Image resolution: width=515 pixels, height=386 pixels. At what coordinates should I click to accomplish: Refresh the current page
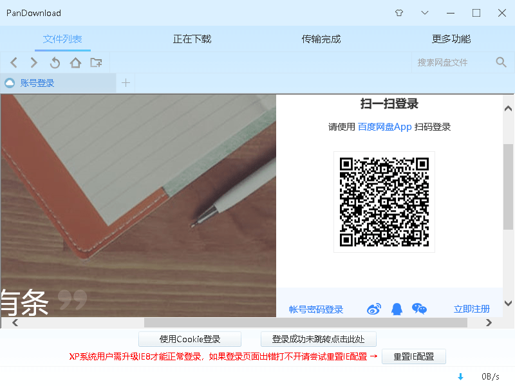(55, 62)
